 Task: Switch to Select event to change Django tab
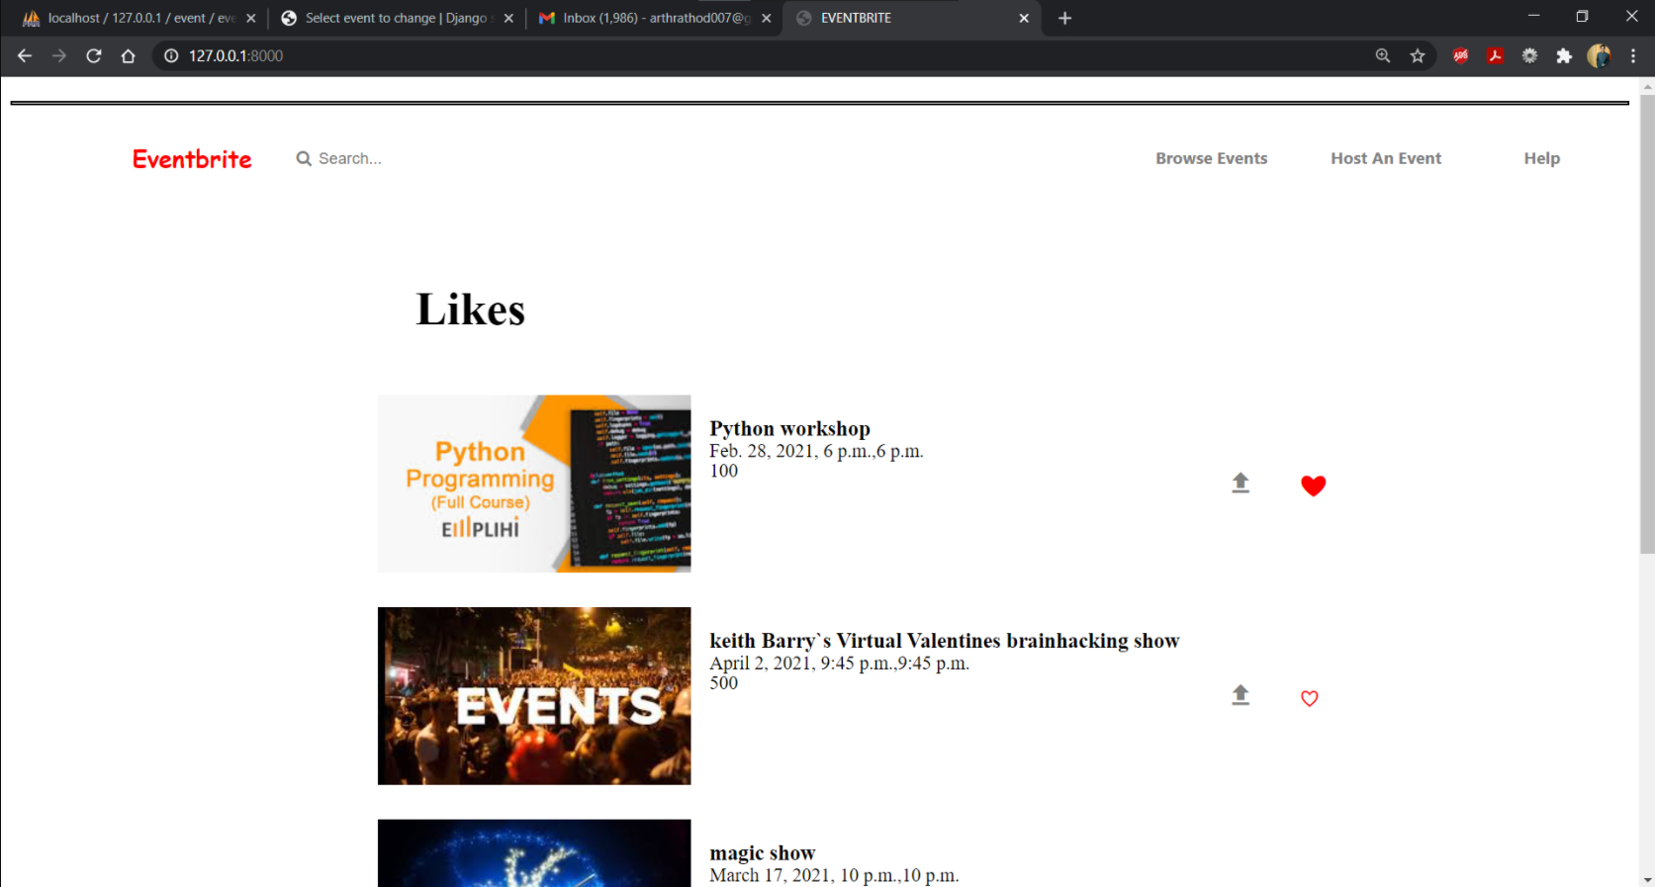(x=396, y=18)
